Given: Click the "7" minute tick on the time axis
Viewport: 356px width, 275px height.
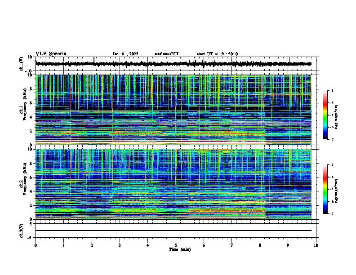Looking at the screenshot, I should coord(232,245).
